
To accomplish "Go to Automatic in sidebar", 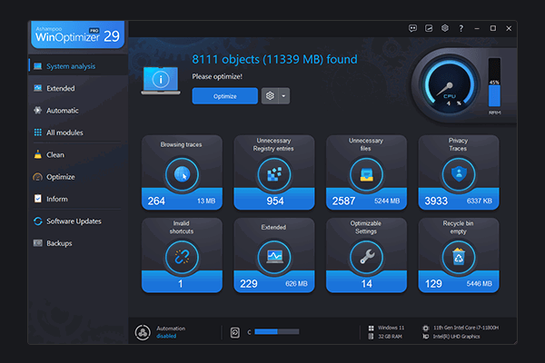I will [78, 111].
